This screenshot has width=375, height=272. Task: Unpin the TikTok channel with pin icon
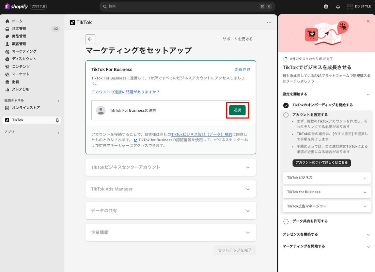point(57,121)
